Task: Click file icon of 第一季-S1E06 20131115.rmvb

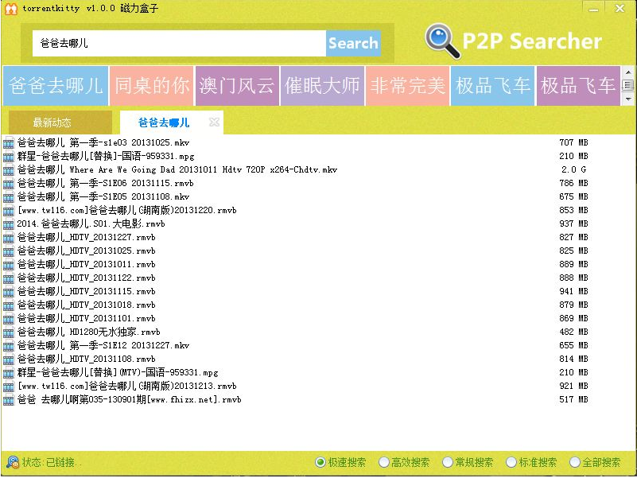Action: click(9, 184)
